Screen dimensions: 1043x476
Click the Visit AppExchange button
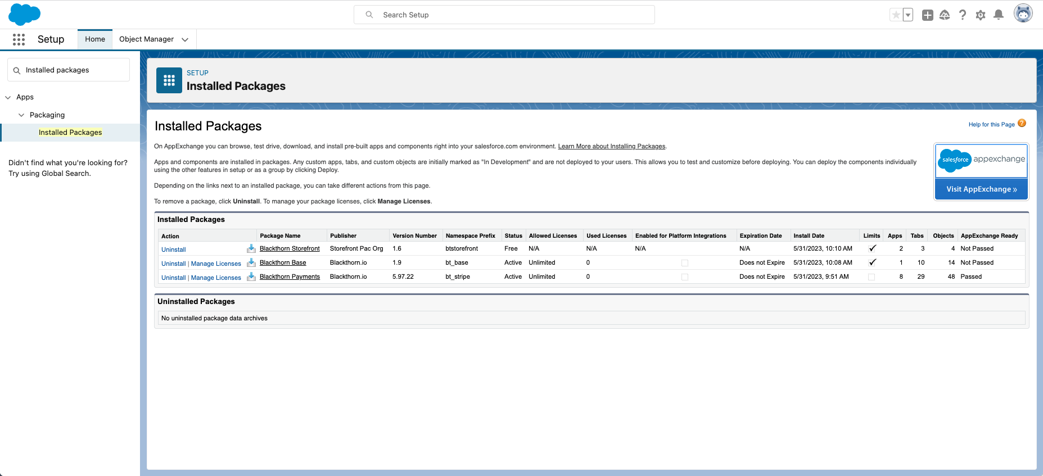tap(981, 189)
